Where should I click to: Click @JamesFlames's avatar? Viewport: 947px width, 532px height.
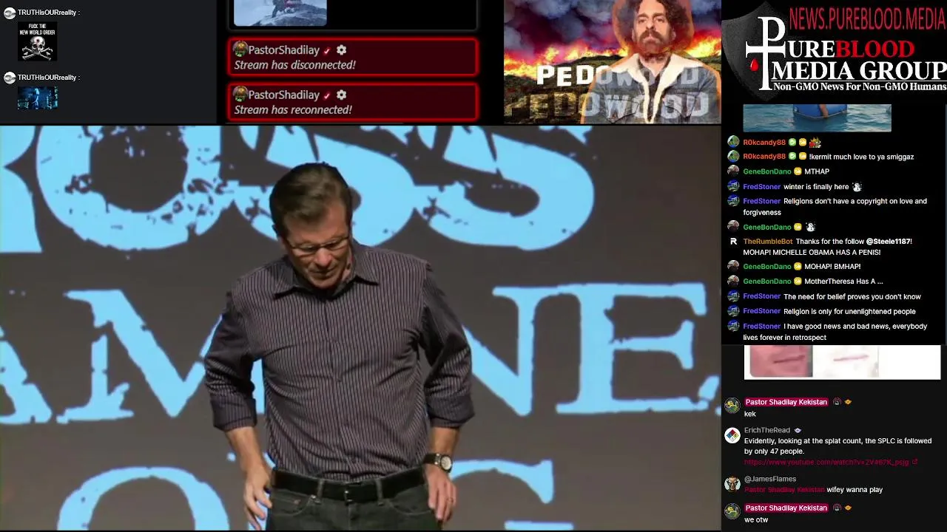pos(732,484)
